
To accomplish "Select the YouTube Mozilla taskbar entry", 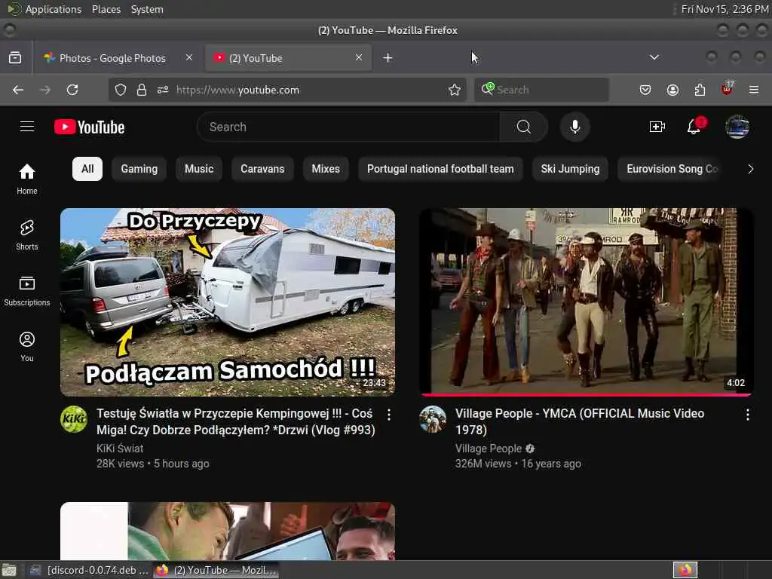I will (216, 570).
